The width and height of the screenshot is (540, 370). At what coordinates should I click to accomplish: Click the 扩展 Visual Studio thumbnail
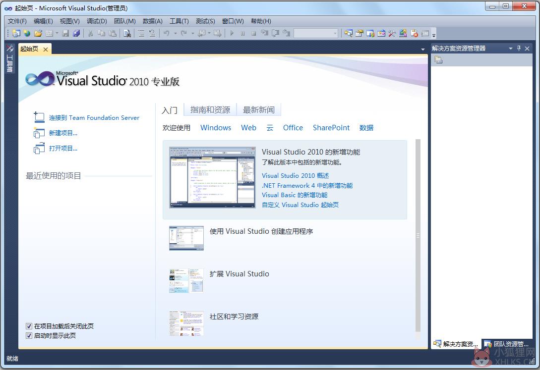[x=186, y=280]
